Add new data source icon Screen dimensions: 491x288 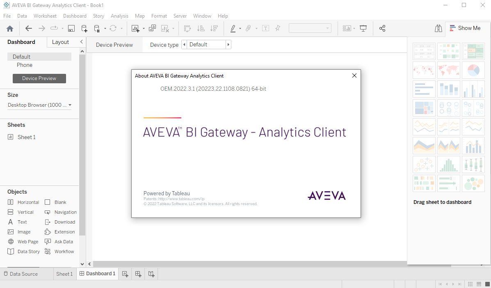(x=84, y=28)
